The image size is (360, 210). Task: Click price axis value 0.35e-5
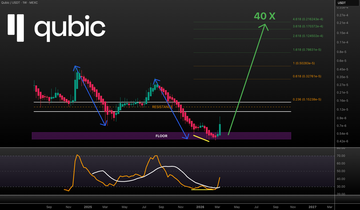(343, 77)
